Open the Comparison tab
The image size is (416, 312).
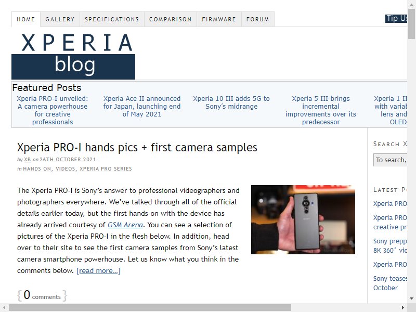[x=171, y=19]
